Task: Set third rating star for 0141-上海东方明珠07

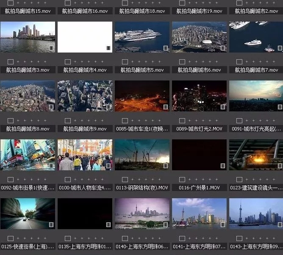Action: 203,238
